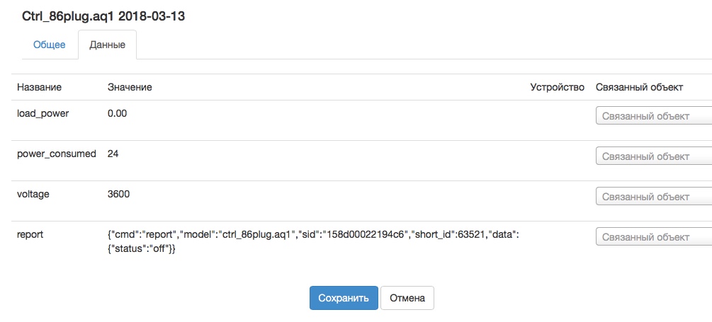Click the voltage value 3600
712x322 pixels.
click(118, 194)
